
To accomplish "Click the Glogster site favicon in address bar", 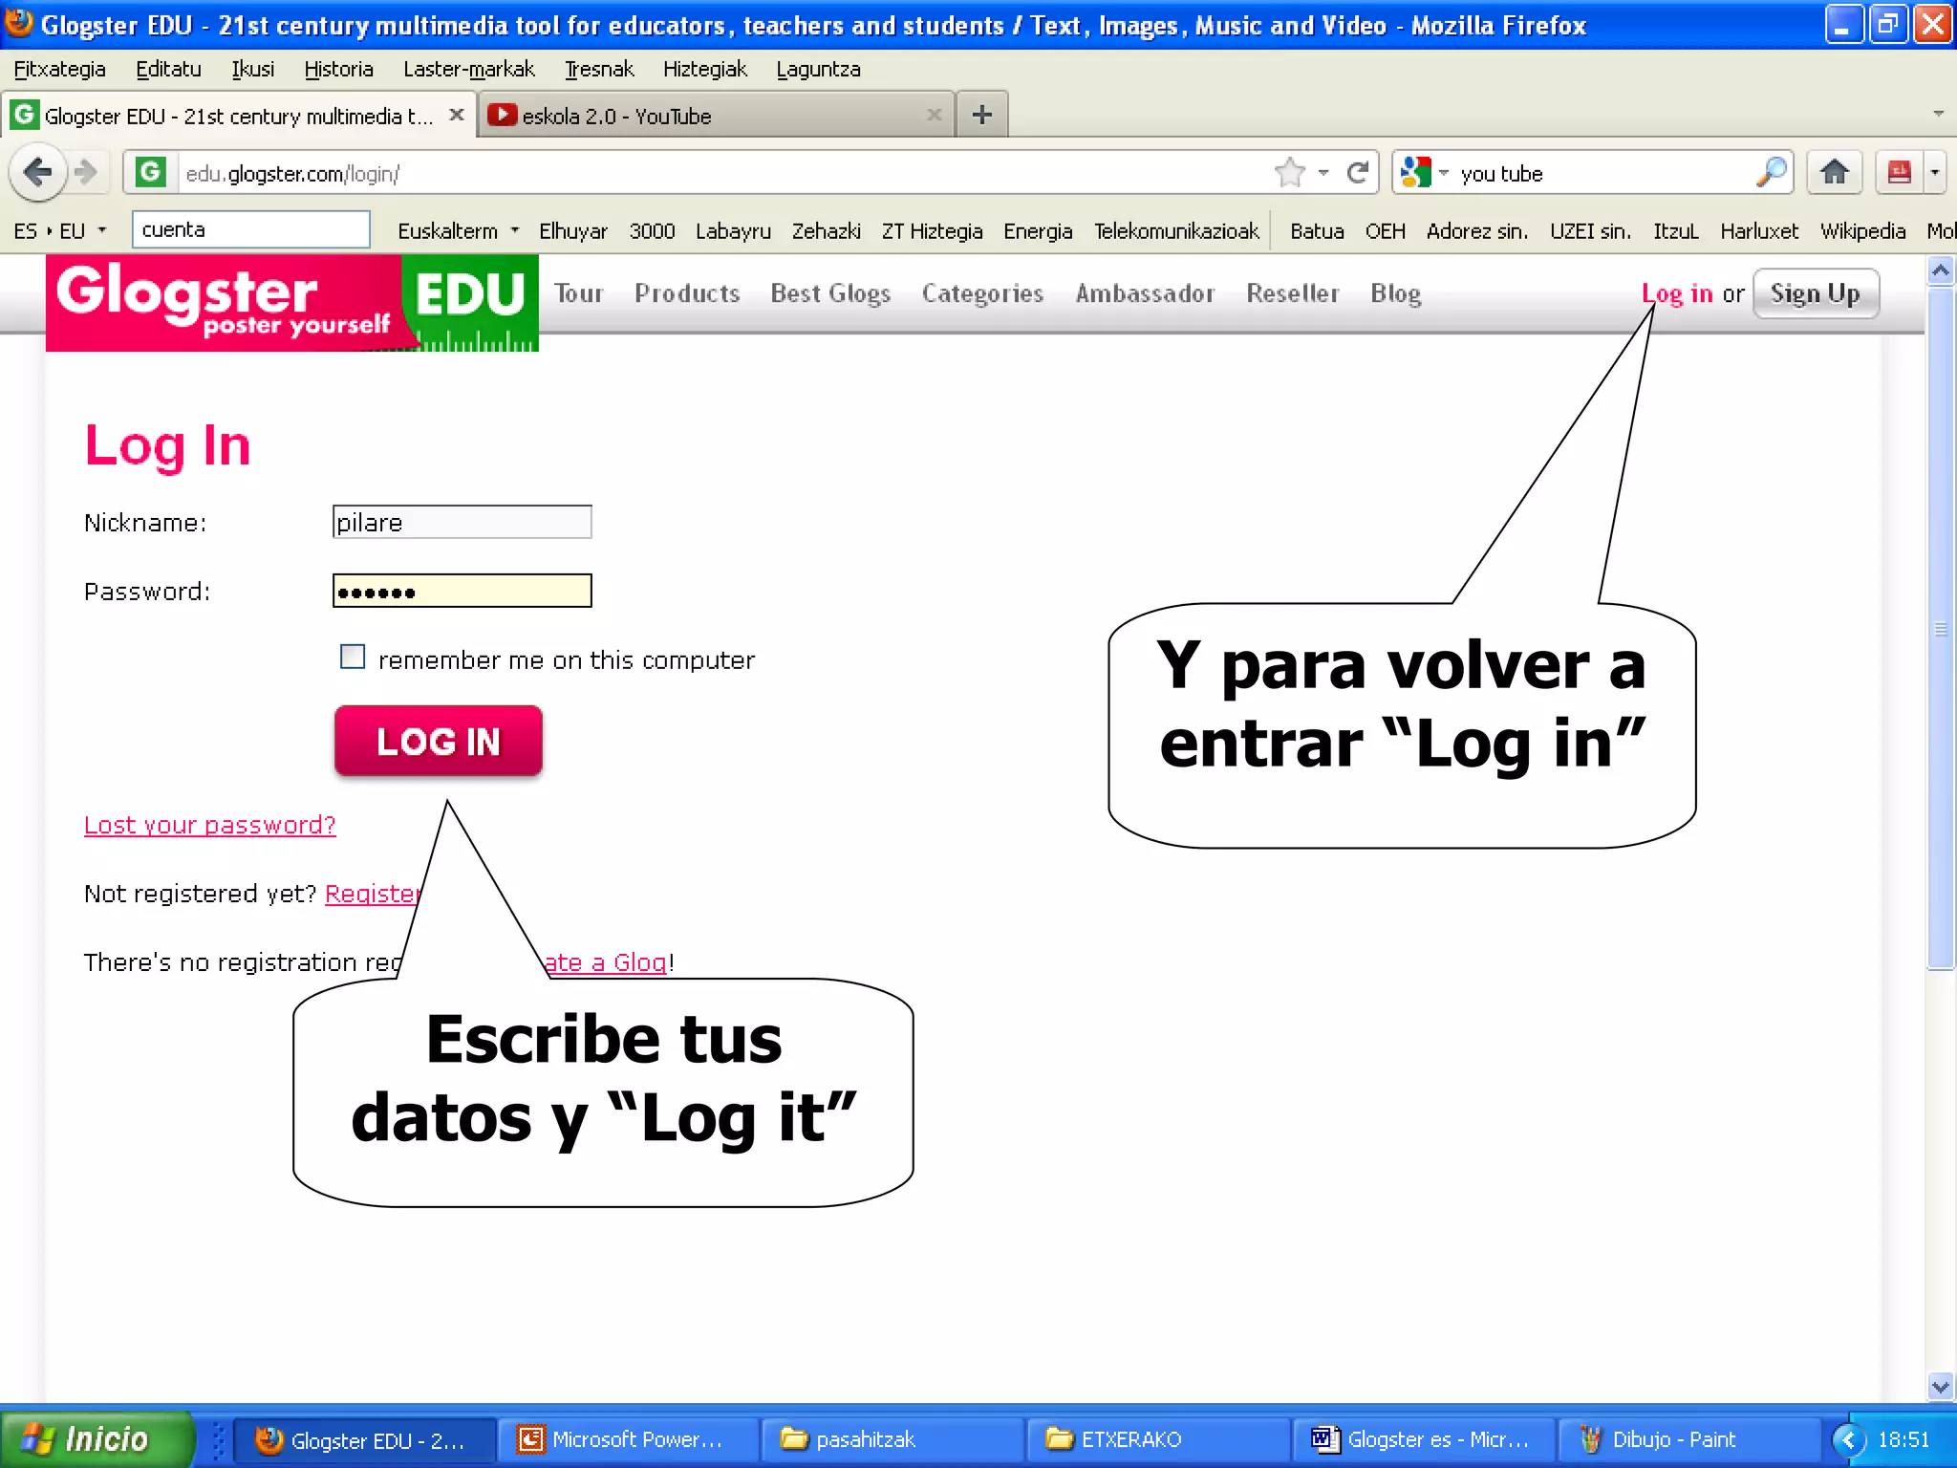I will 150,173.
